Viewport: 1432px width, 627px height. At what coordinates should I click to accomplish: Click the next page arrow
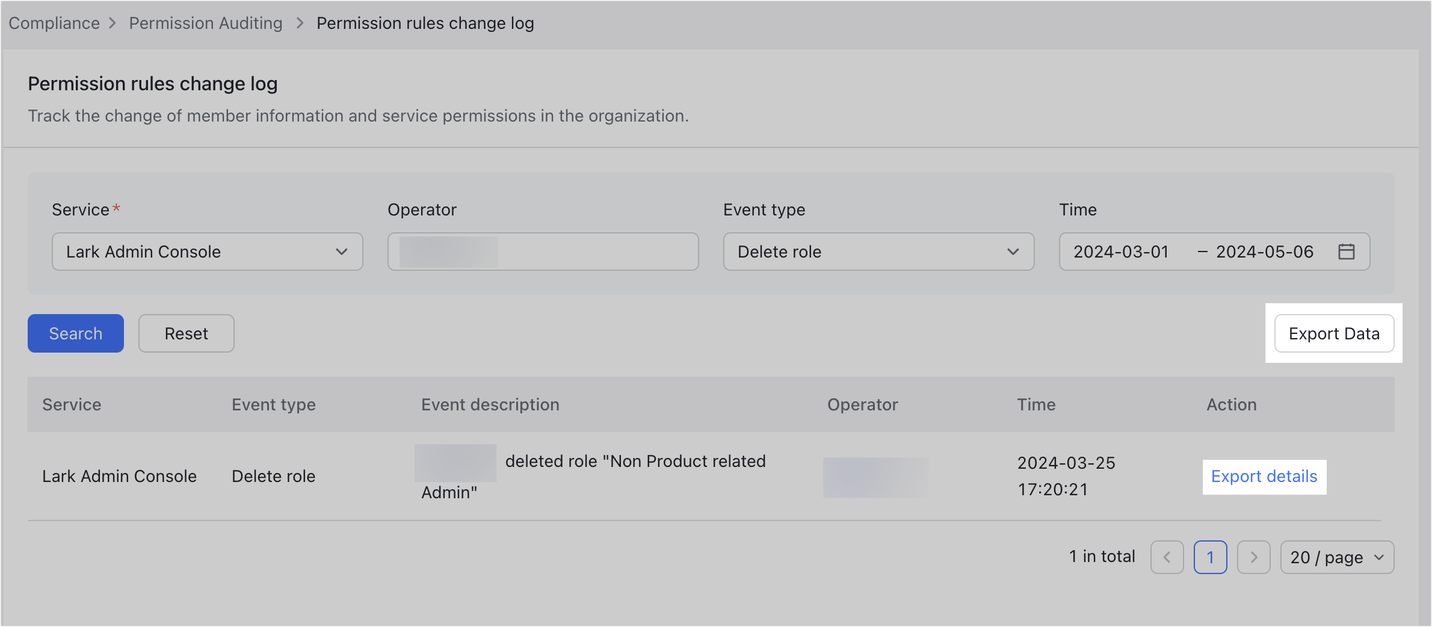tap(1254, 557)
